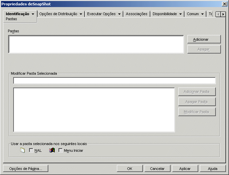Click the NAL folder icon
Viewport: 229px width, 175px height.
(x=23, y=150)
